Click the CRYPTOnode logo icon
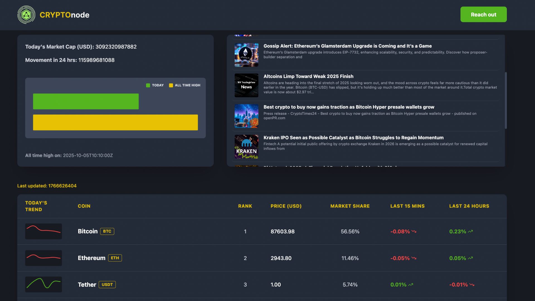Viewport: 535px width, 301px height. point(26,14)
